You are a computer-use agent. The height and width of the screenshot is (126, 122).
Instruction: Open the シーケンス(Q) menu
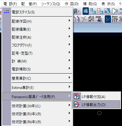51,4
